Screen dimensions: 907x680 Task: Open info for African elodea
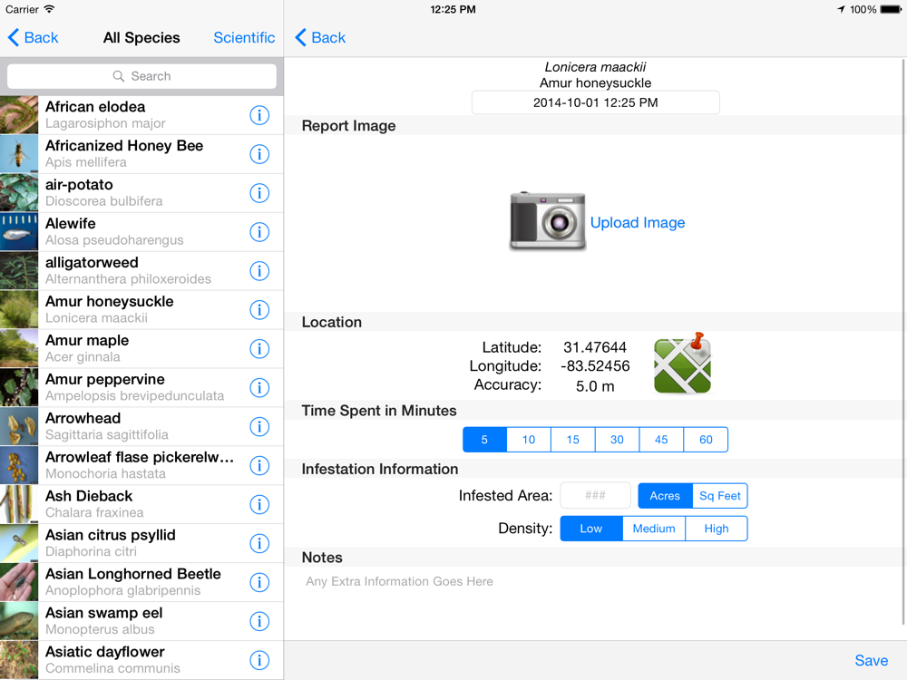tap(259, 115)
